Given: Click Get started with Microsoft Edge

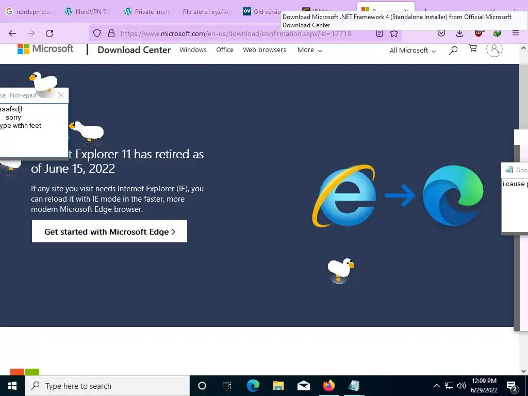Looking at the screenshot, I should pyautogui.click(x=109, y=232).
